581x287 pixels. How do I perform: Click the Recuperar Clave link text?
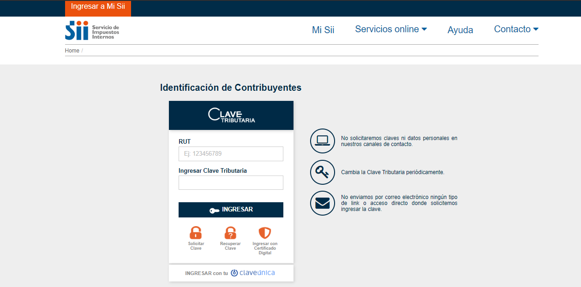coord(230,246)
